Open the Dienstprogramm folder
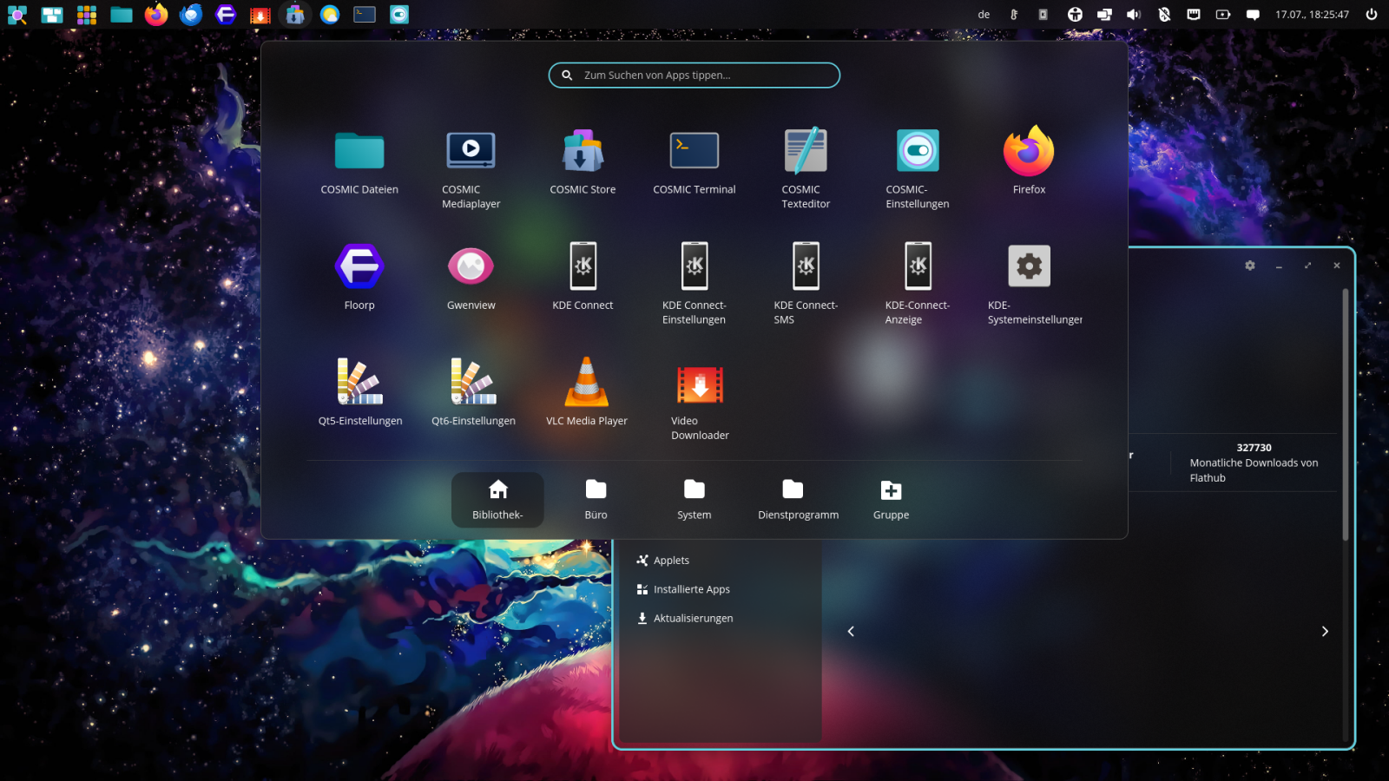Viewport: 1389px width, 781px height. point(798,500)
